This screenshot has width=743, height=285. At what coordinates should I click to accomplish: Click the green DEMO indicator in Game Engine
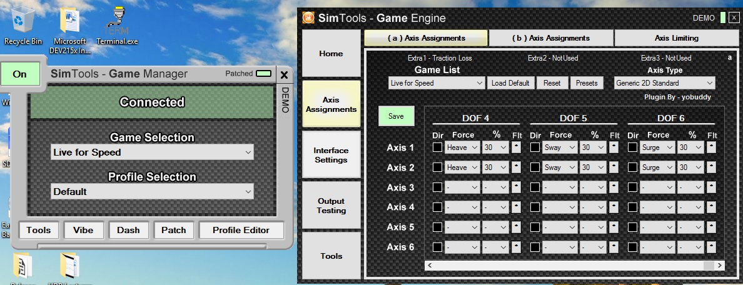[722, 18]
